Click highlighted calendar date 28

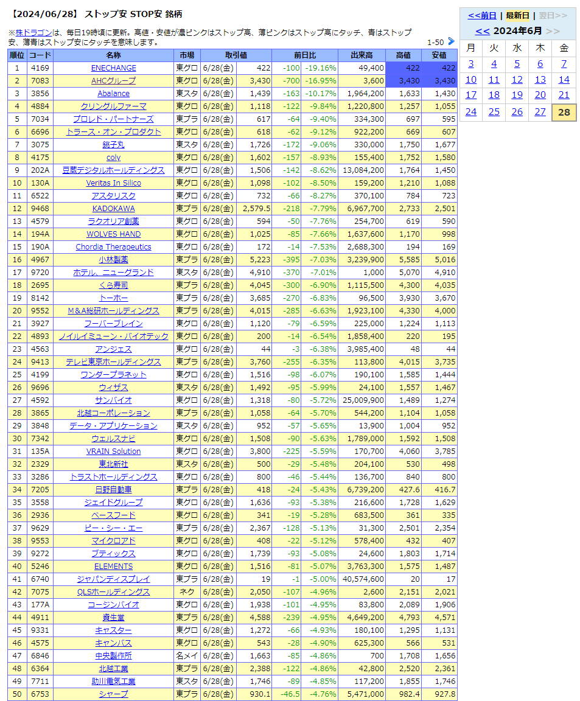click(564, 112)
